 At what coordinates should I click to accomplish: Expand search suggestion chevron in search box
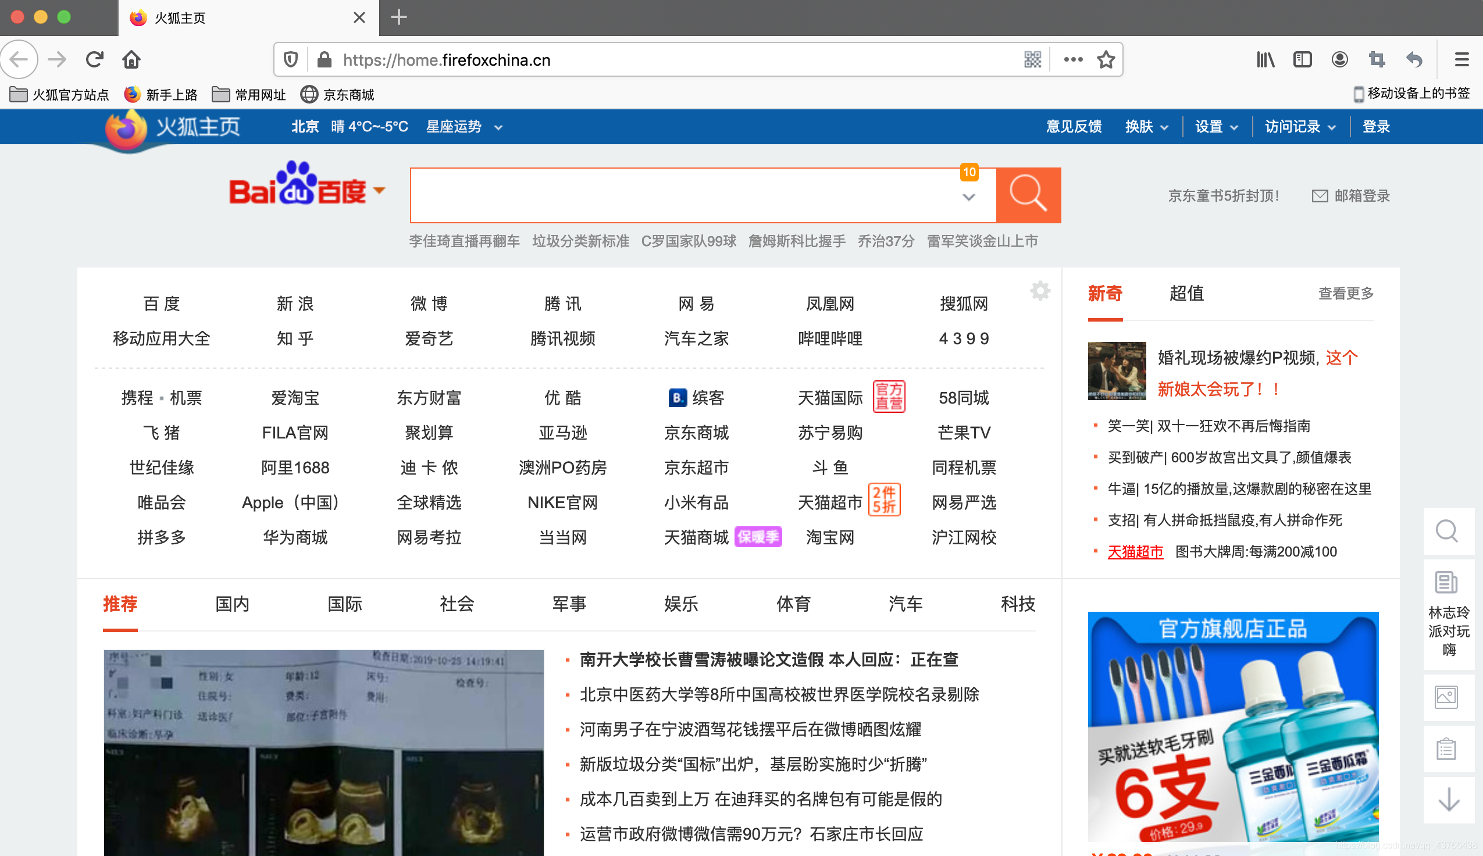[x=969, y=198]
